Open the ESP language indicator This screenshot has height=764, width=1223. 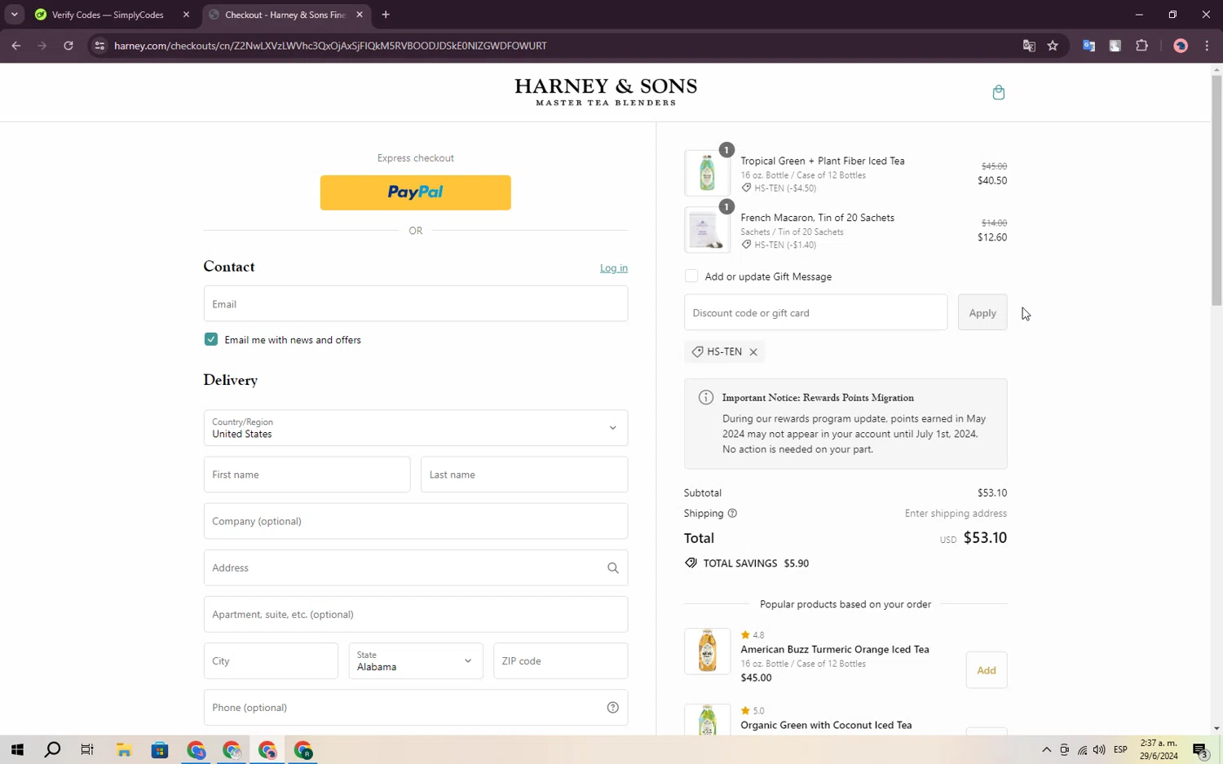[x=1120, y=750]
